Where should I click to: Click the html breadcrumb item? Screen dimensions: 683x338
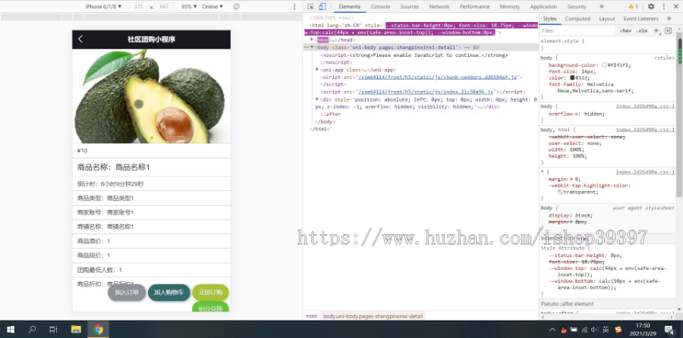311,316
